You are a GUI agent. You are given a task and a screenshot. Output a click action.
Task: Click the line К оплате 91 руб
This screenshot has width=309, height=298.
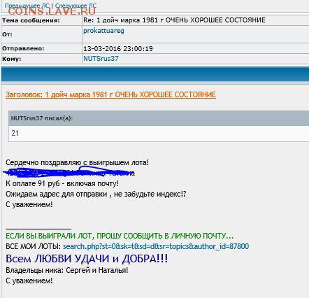pyautogui.click(x=62, y=183)
